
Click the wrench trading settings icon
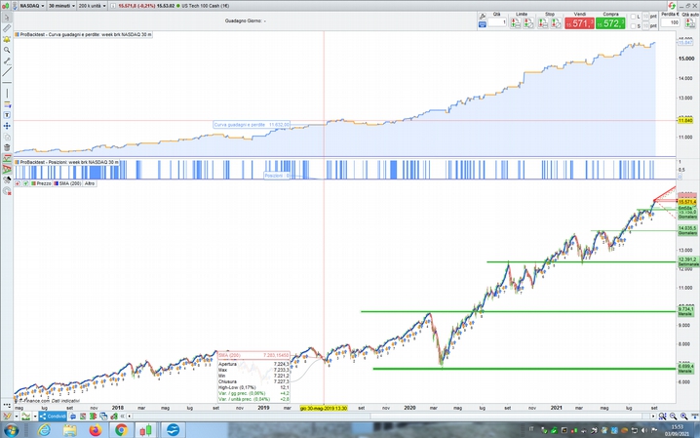click(483, 17)
